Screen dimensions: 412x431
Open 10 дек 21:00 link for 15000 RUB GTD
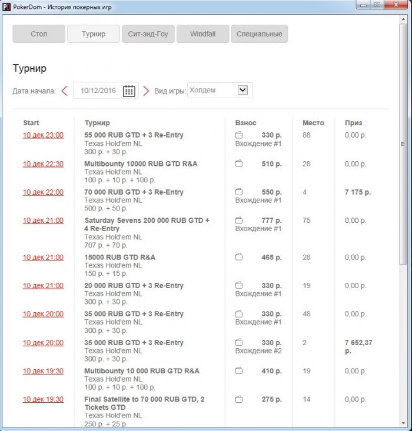coord(43,258)
